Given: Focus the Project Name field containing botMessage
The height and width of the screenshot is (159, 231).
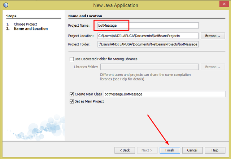Looking at the screenshot, I should click(148, 26).
